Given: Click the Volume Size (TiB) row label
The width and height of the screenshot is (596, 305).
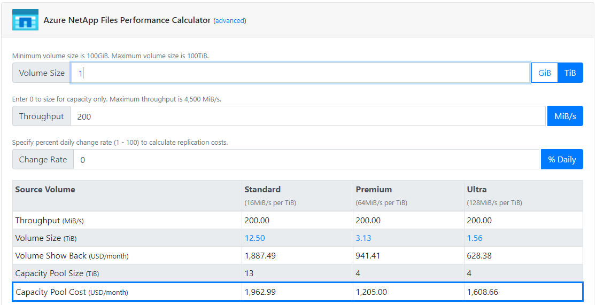Looking at the screenshot, I should [45, 238].
